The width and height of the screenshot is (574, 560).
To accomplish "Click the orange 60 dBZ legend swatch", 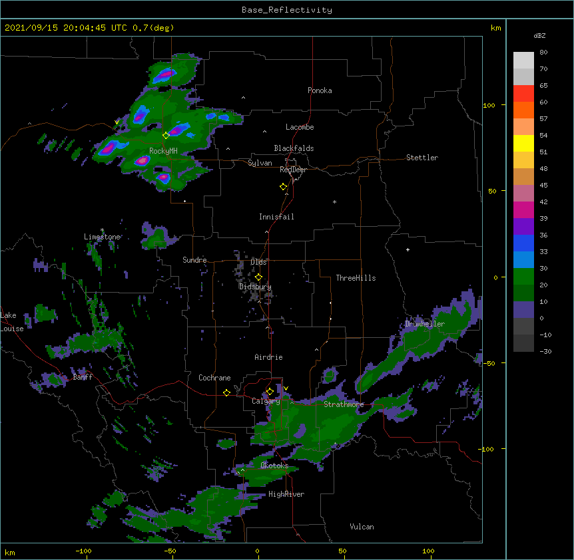I will click(x=523, y=110).
